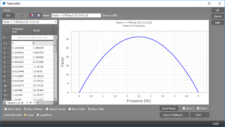Click the Table Editor app icon in title bar
The image size is (225, 127).
point(4,3)
